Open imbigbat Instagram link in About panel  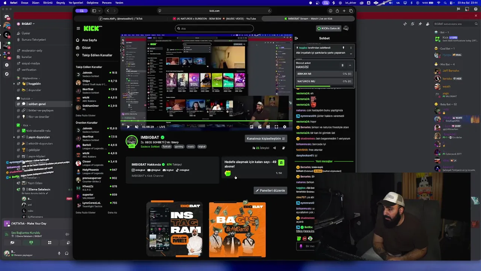[x=138, y=170]
